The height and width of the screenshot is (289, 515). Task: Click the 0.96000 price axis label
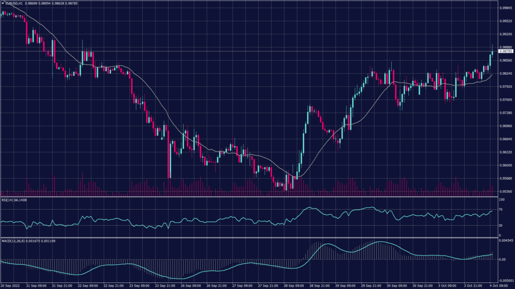click(505, 165)
